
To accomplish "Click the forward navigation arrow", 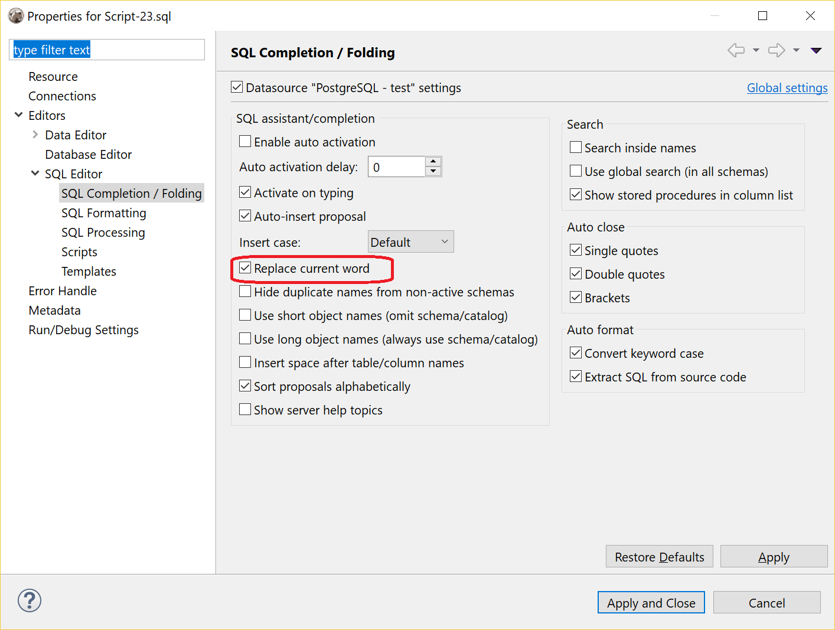I will (776, 50).
